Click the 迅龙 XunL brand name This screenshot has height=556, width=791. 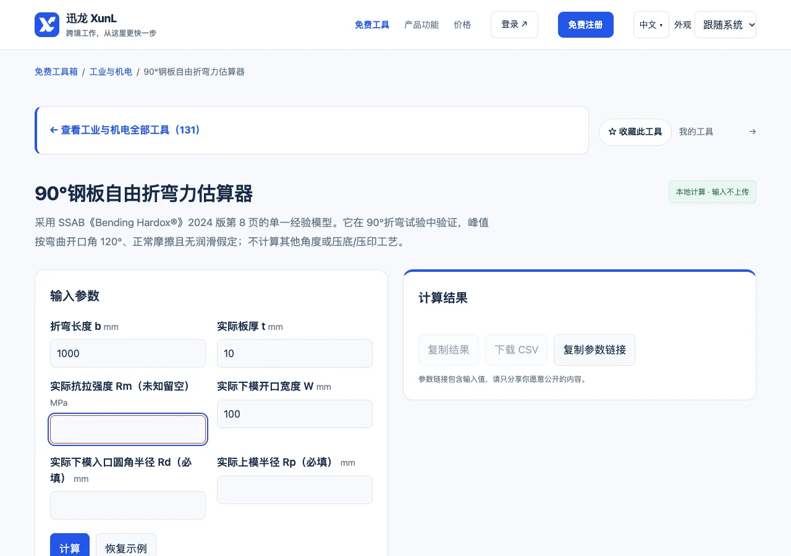(91, 19)
